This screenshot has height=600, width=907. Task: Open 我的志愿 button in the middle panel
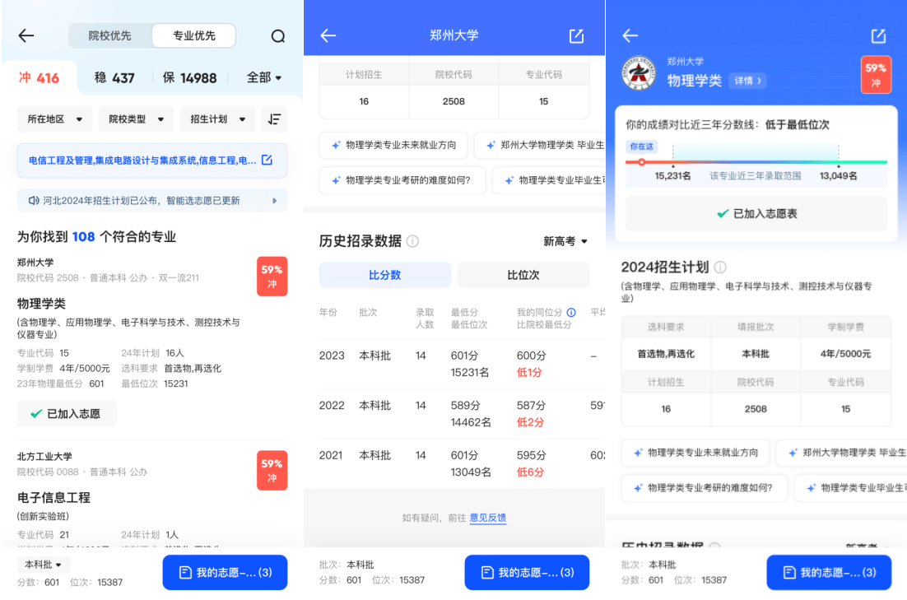(x=527, y=572)
